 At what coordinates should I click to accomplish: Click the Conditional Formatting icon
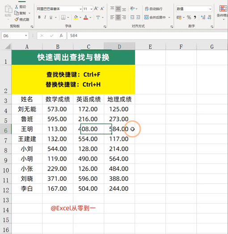223,9
